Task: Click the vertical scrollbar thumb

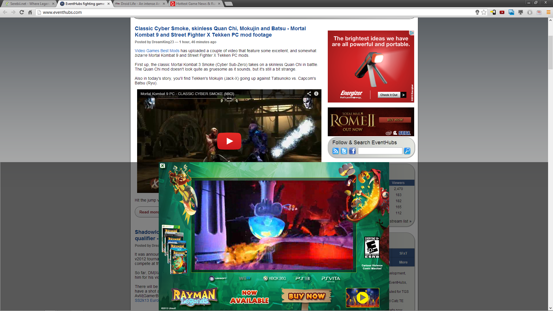Action: pos(550,52)
